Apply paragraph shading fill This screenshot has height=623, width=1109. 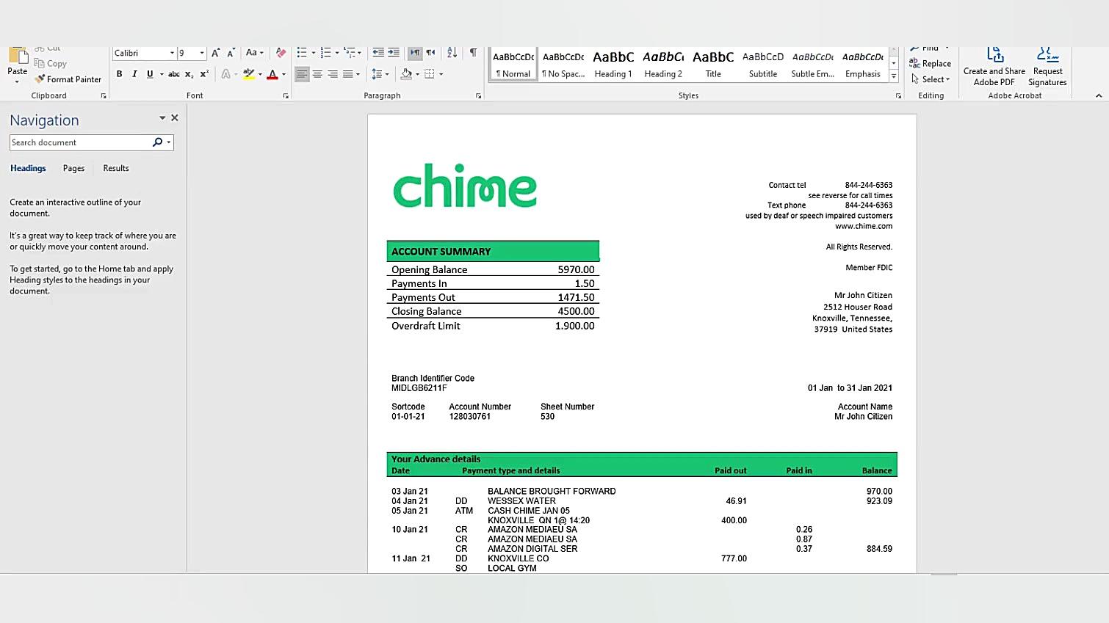pyautogui.click(x=406, y=74)
